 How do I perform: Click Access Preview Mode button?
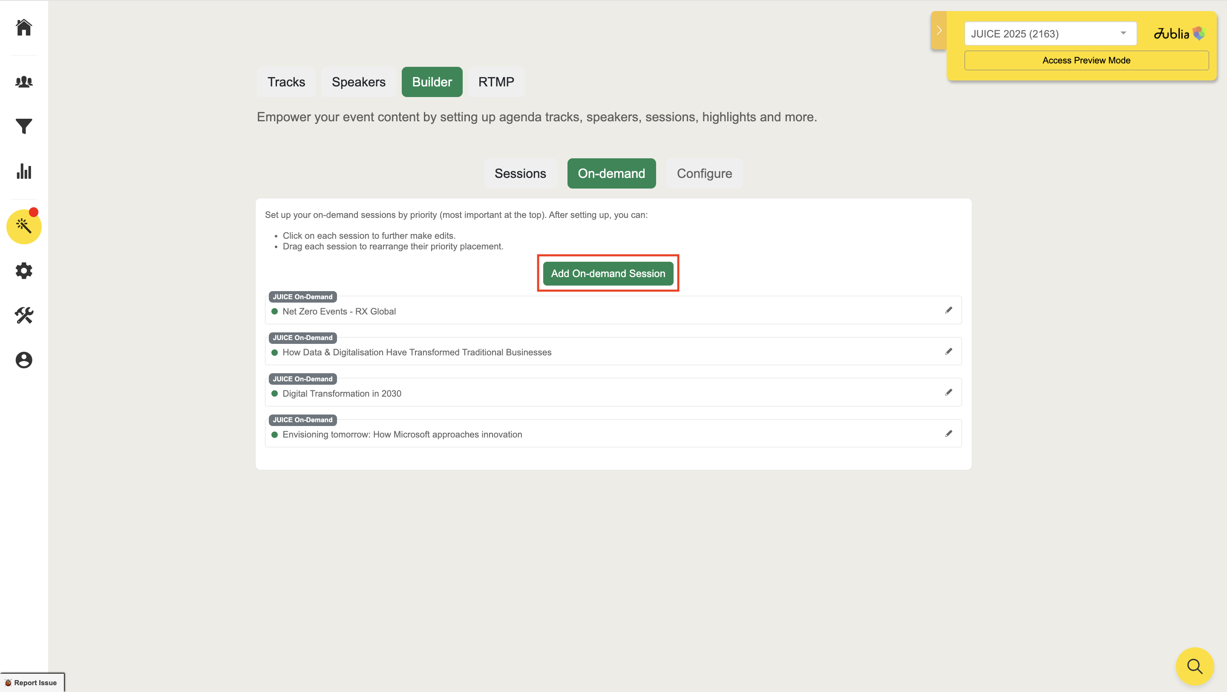[x=1086, y=60]
